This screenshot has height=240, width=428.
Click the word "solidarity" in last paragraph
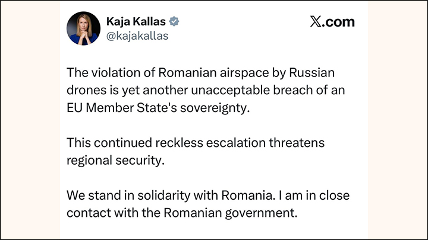pyautogui.click(x=164, y=196)
